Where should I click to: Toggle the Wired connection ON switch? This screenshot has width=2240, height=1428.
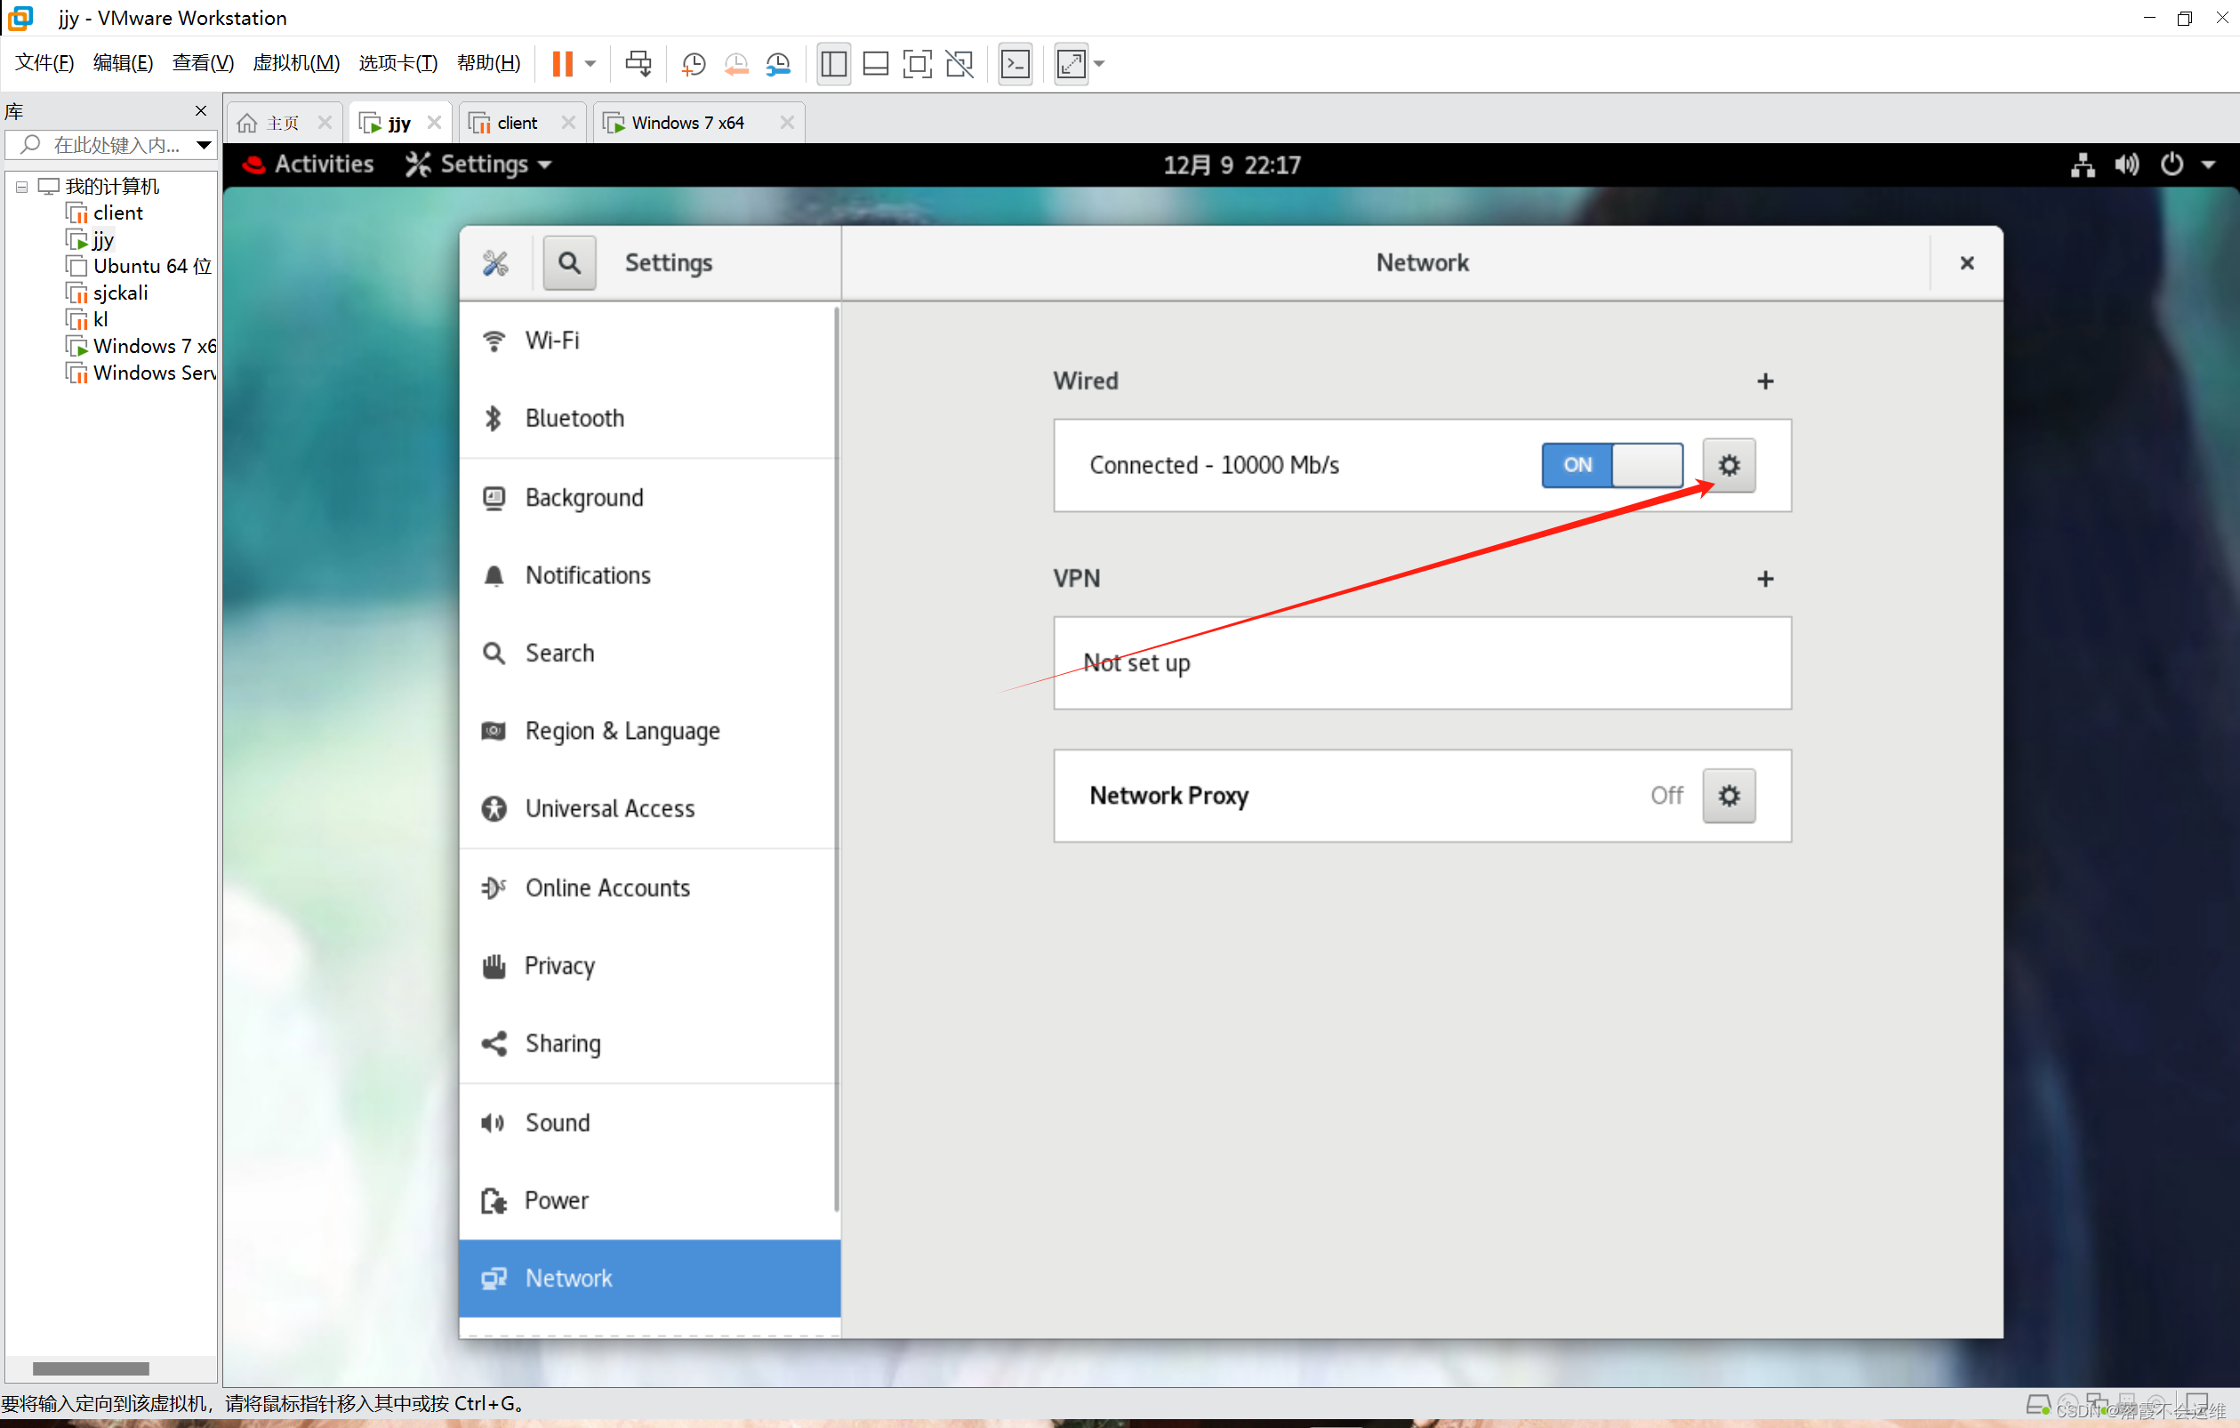(x=1611, y=464)
